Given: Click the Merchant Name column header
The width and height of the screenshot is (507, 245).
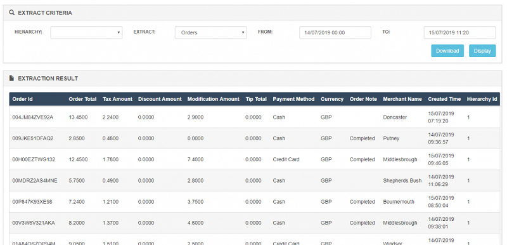Looking at the screenshot, I should [x=402, y=99].
